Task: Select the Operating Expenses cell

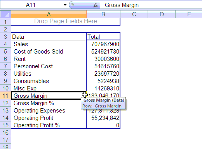Action: [x=49, y=110]
